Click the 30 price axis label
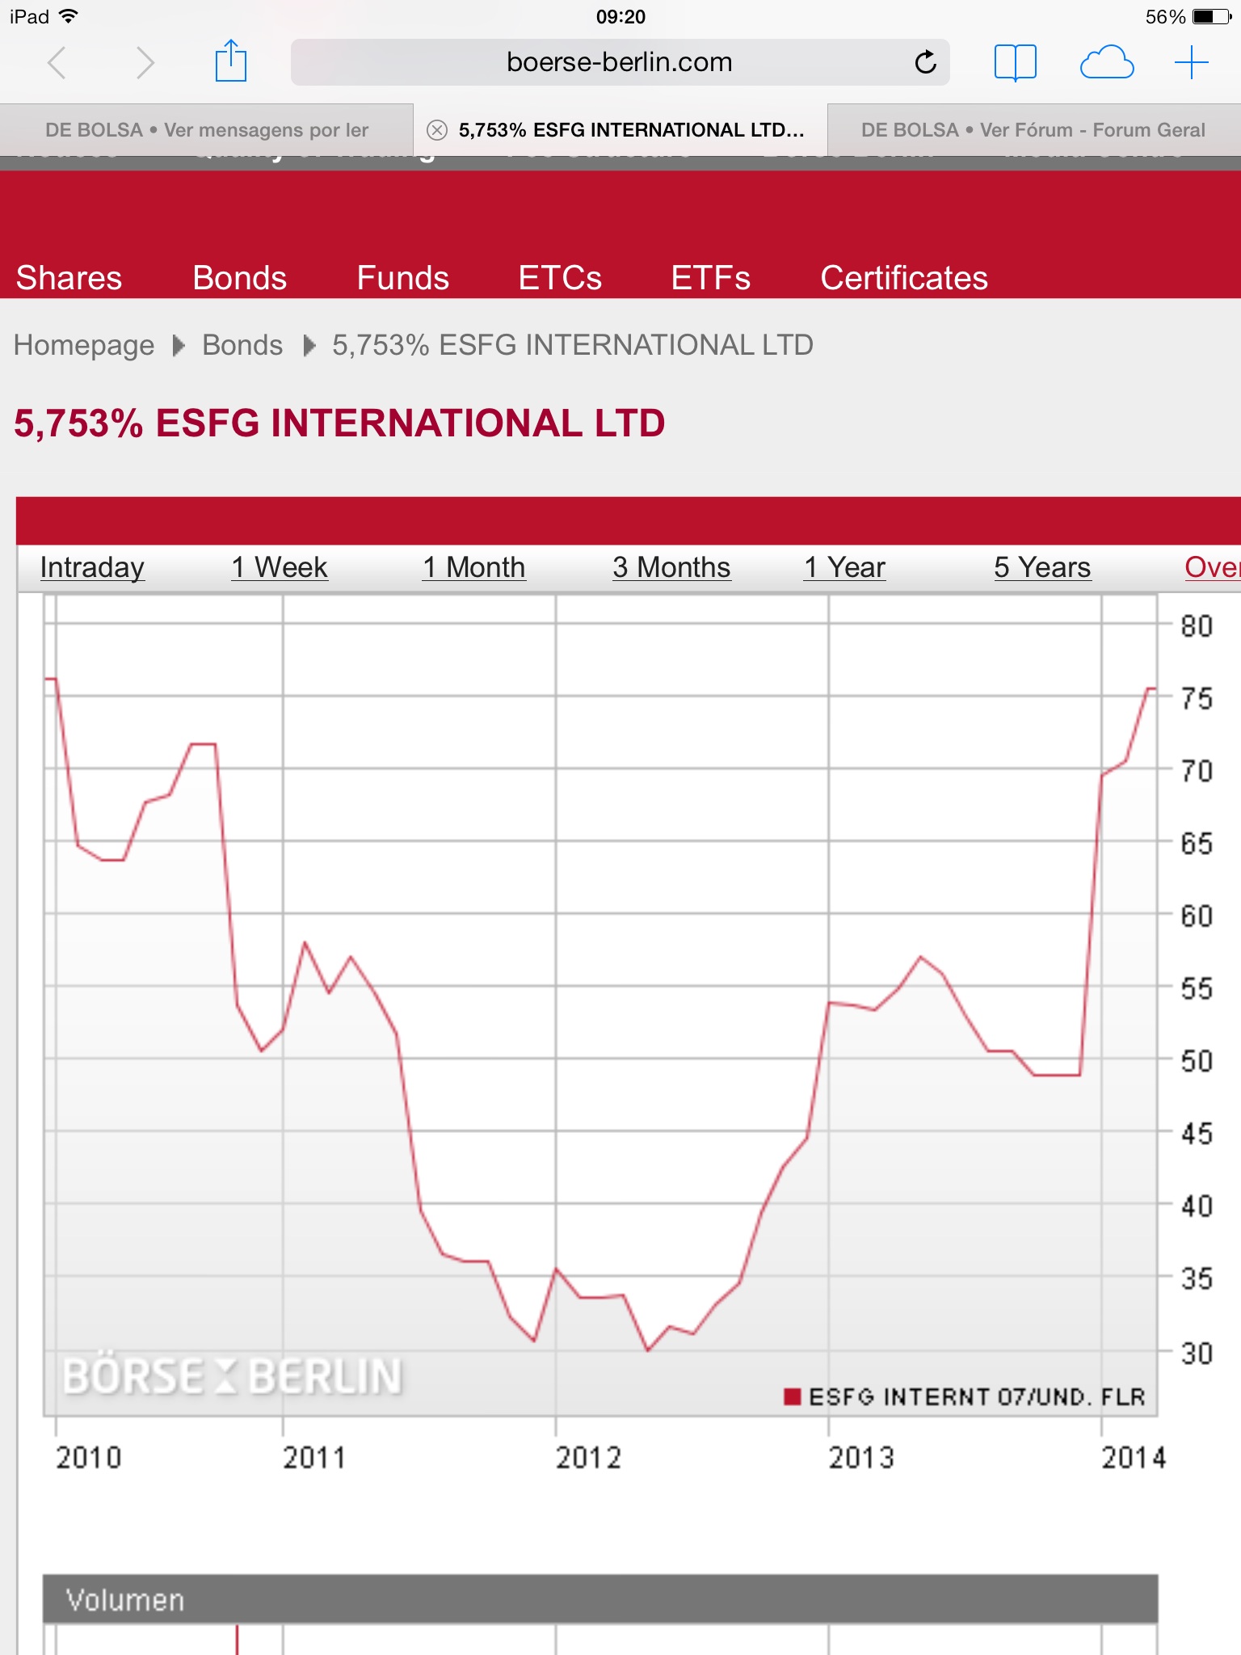This screenshot has width=1241, height=1655. [1197, 1354]
